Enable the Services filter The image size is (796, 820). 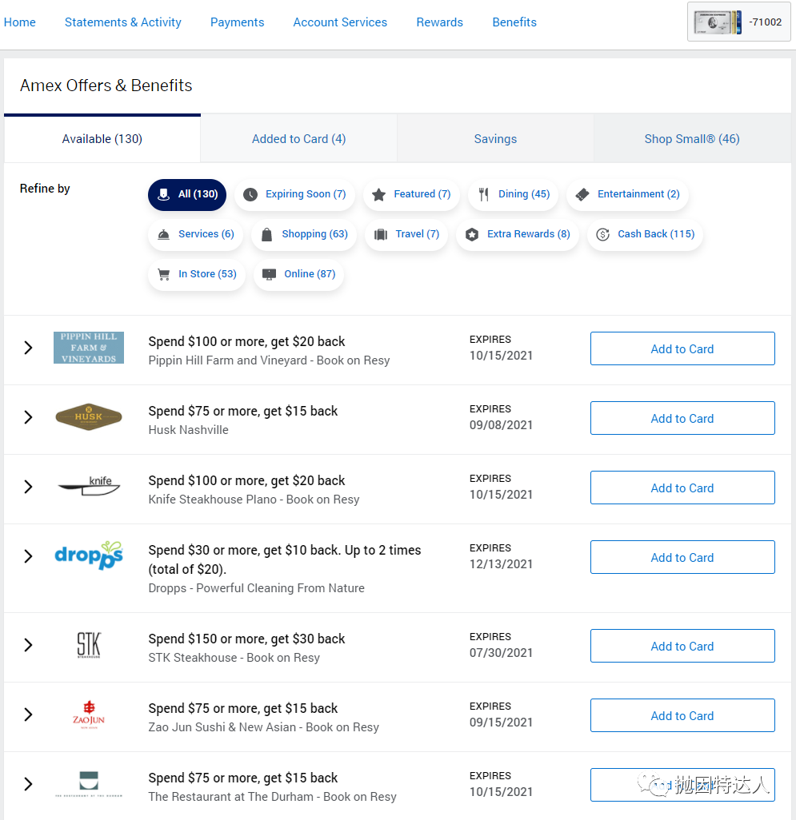(195, 234)
